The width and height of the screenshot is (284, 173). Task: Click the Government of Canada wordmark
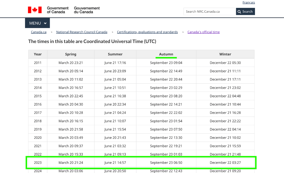pos(58,10)
